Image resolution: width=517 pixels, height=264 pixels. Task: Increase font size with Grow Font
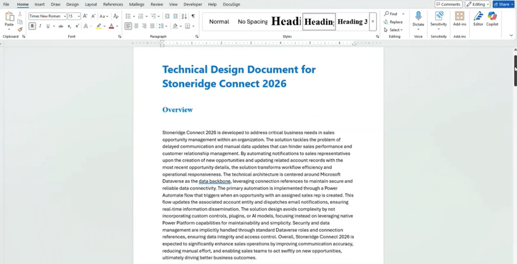pyautogui.click(x=85, y=16)
